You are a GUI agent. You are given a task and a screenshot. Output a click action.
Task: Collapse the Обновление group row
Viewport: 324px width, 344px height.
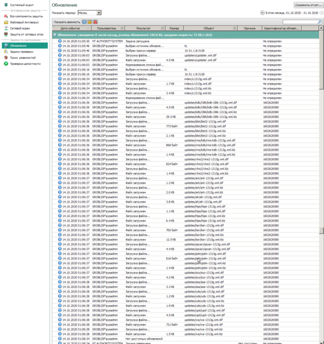[55, 34]
